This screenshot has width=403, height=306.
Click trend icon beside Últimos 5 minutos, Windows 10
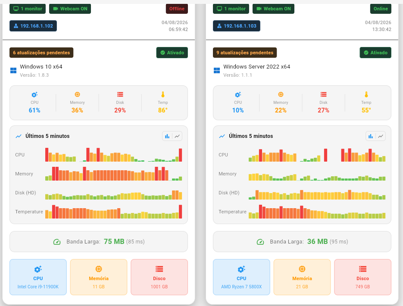[x=19, y=136]
